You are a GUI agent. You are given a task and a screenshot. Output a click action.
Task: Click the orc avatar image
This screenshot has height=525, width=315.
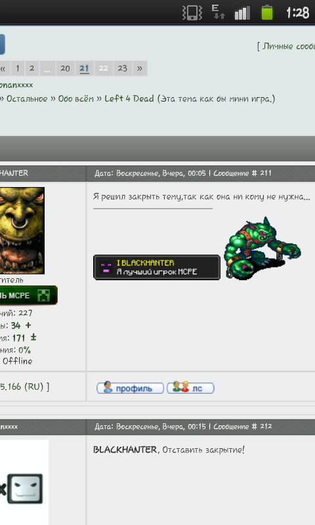(22, 231)
